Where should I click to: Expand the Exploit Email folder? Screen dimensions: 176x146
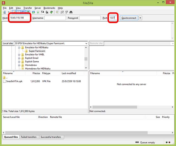[x=19, y=58]
